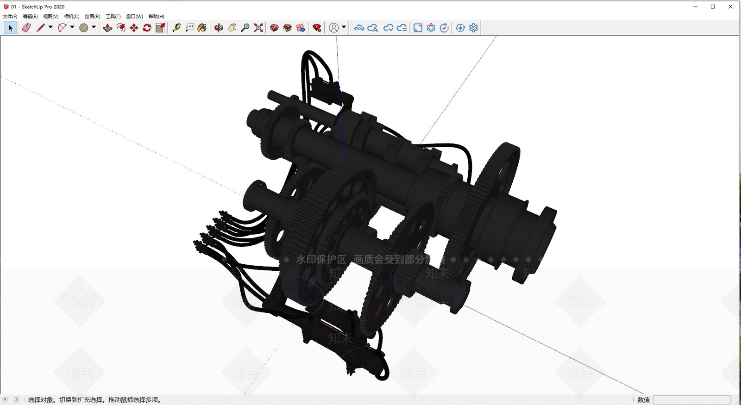741x405 pixels.
Task: Click the Zoom Extents tool
Action: coord(258,28)
